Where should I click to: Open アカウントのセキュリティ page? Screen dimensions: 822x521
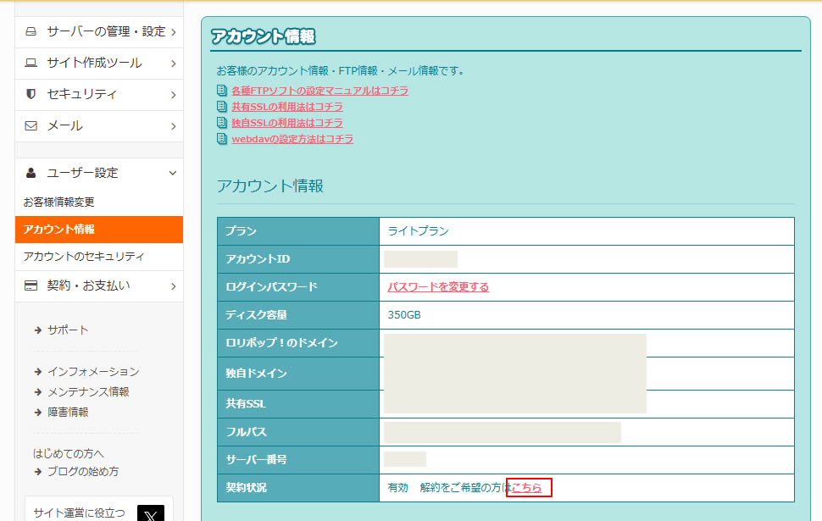[72, 256]
